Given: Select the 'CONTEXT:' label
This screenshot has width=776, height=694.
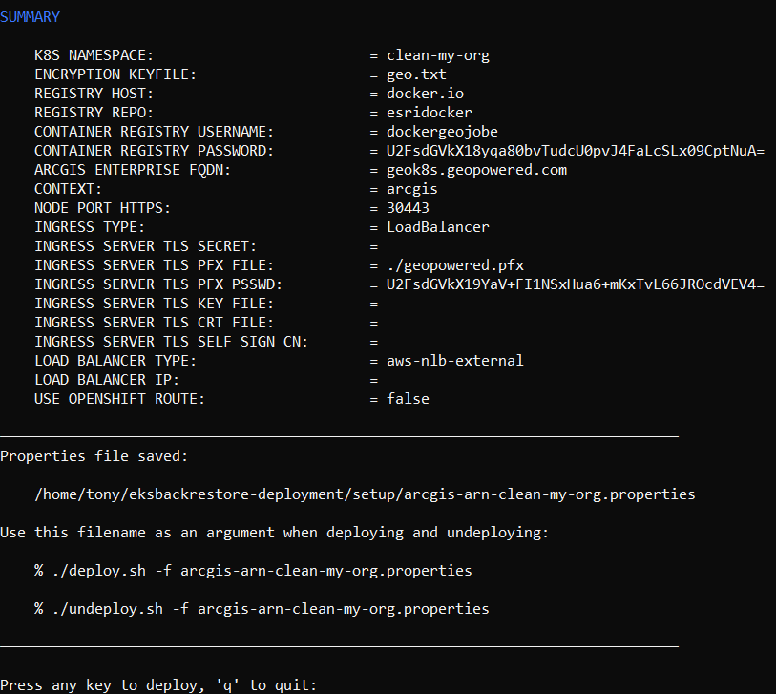Looking at the screenshot, I should [x=68, y=189].
